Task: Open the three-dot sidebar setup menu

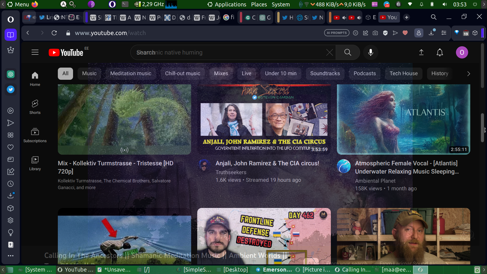Action: [x=11, y=256]
